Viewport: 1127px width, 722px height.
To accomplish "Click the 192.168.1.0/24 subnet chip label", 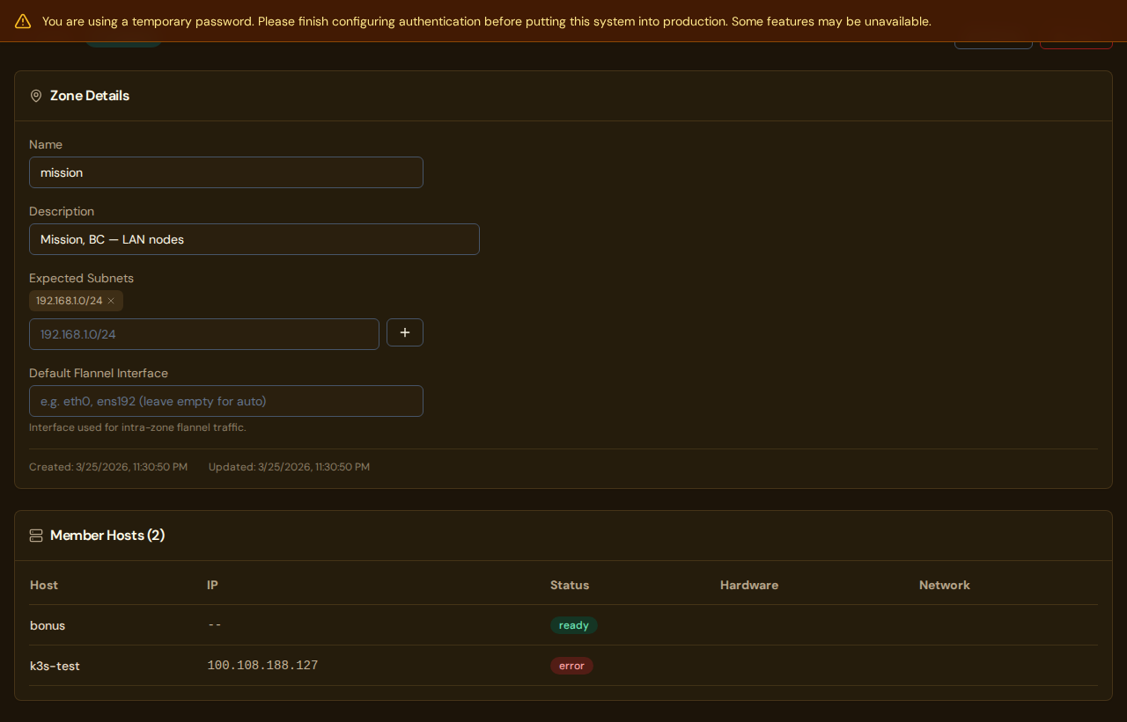I will tap(69, 300).
